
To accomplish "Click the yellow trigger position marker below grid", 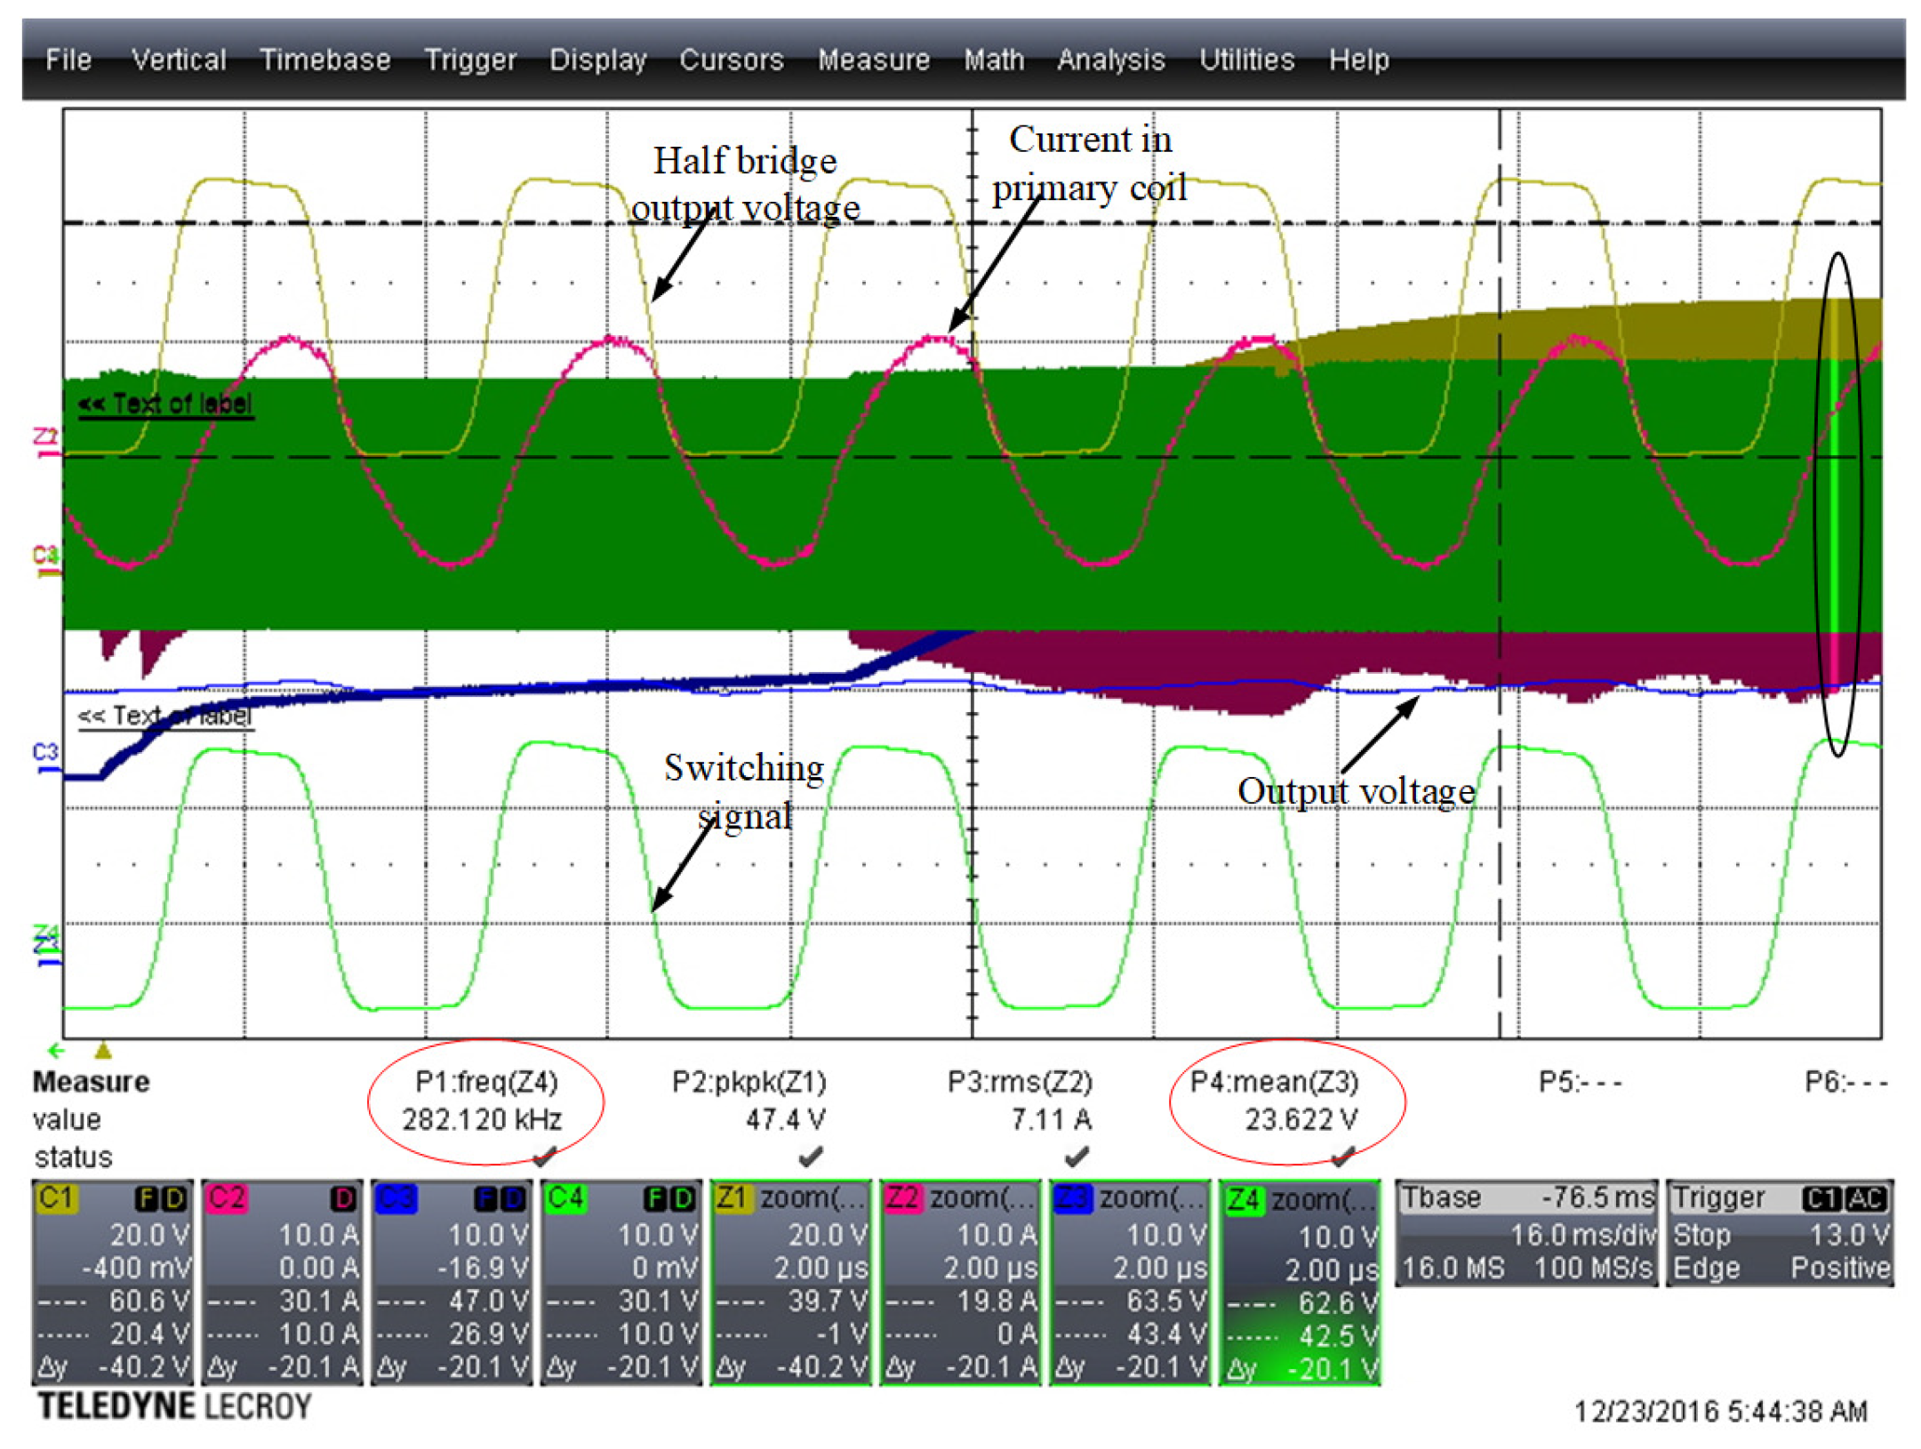I will (103, 1051).
